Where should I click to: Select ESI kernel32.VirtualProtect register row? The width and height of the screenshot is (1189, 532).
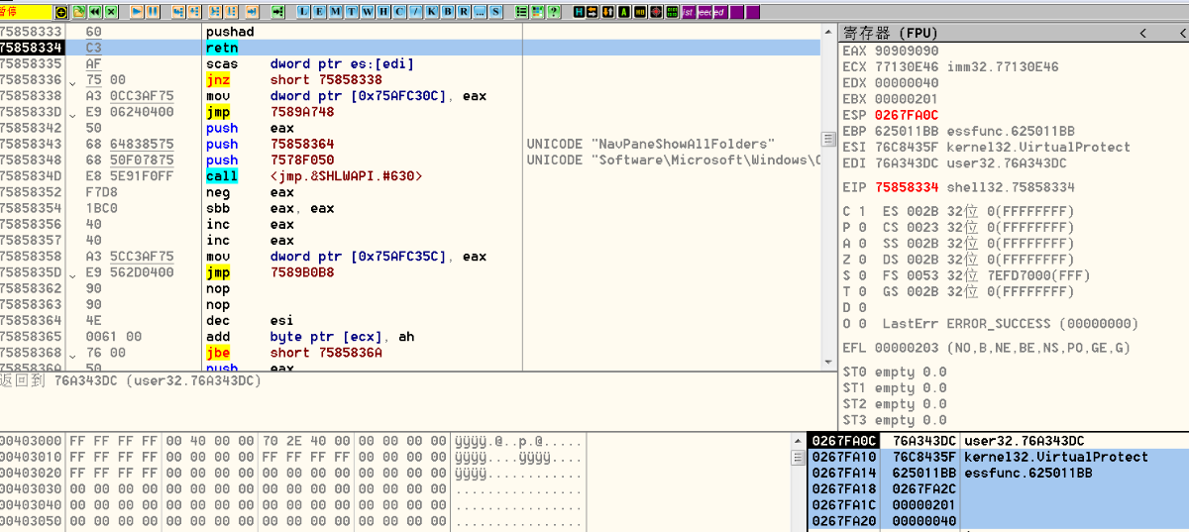point(986,147)
